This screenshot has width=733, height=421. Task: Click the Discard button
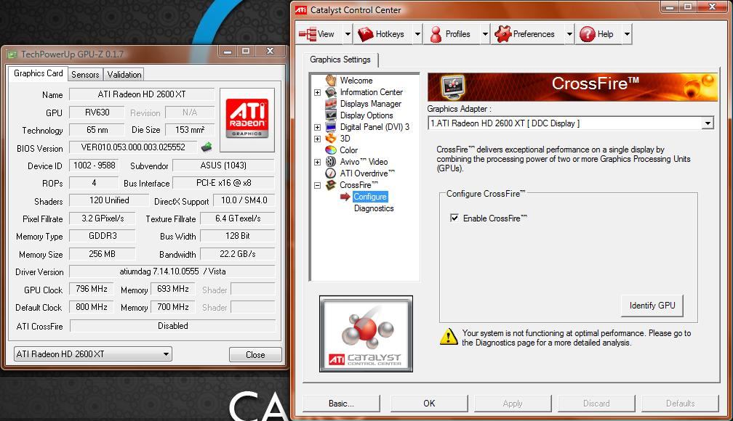[596, 404]
